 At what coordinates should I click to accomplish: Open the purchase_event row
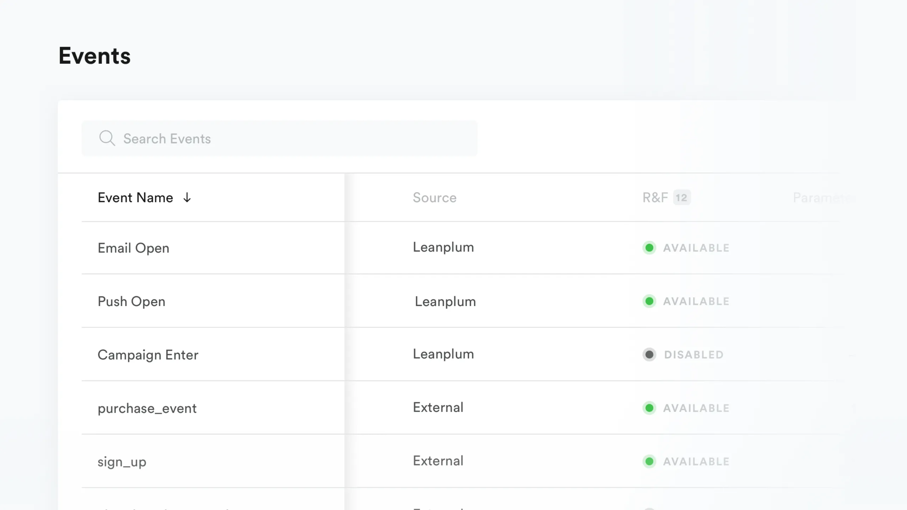(147, 408)
